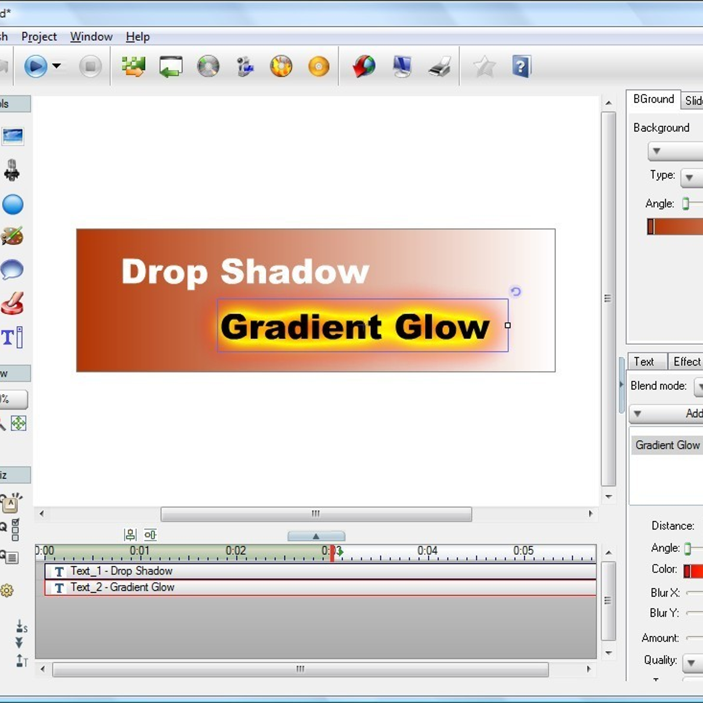
Task: Click the window with green arrow icon
Action: tap(171, 66)
